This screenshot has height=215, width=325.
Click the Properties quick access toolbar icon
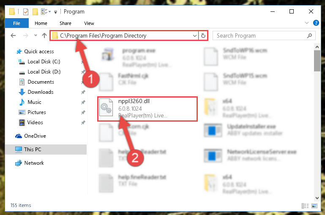(x=26, y=11)
